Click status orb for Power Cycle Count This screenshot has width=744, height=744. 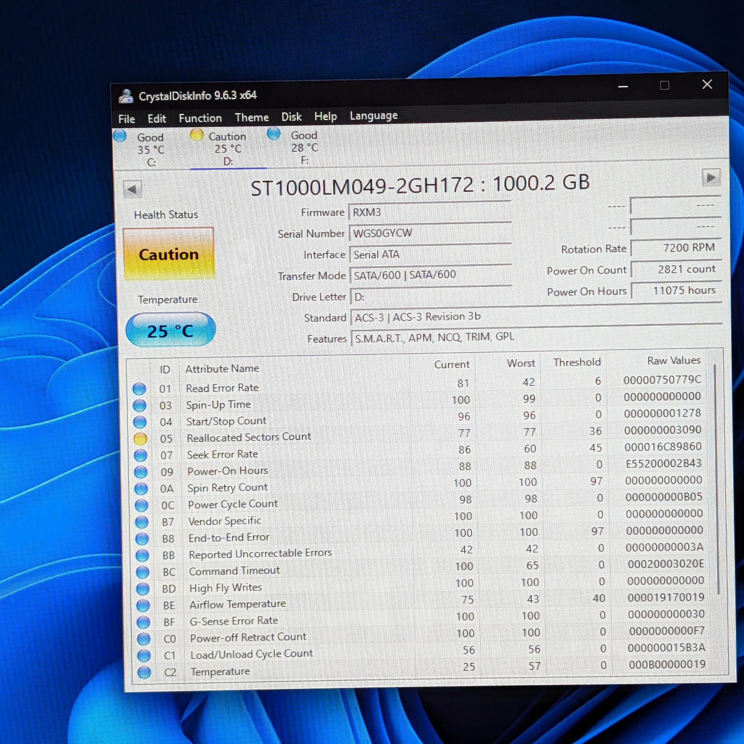coord(141,505)
